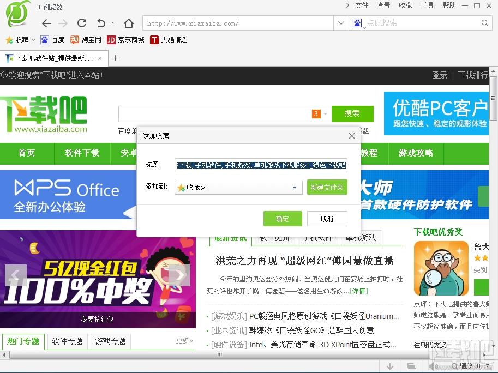The width and height of the screenshot is (498, 373).
Task: Expand the address bar URL dropdown
Action: pos(341,23)
